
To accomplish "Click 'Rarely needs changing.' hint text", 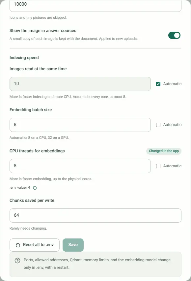I will click(28, 228).
